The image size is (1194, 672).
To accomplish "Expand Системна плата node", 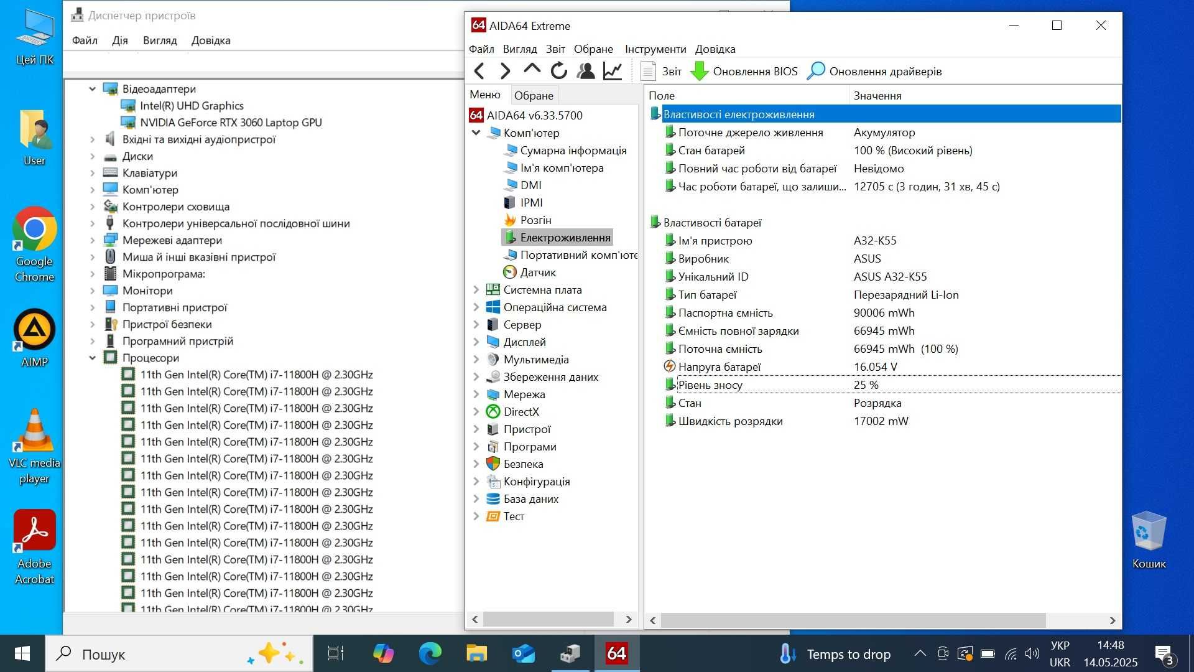I will tap(476, 289).
